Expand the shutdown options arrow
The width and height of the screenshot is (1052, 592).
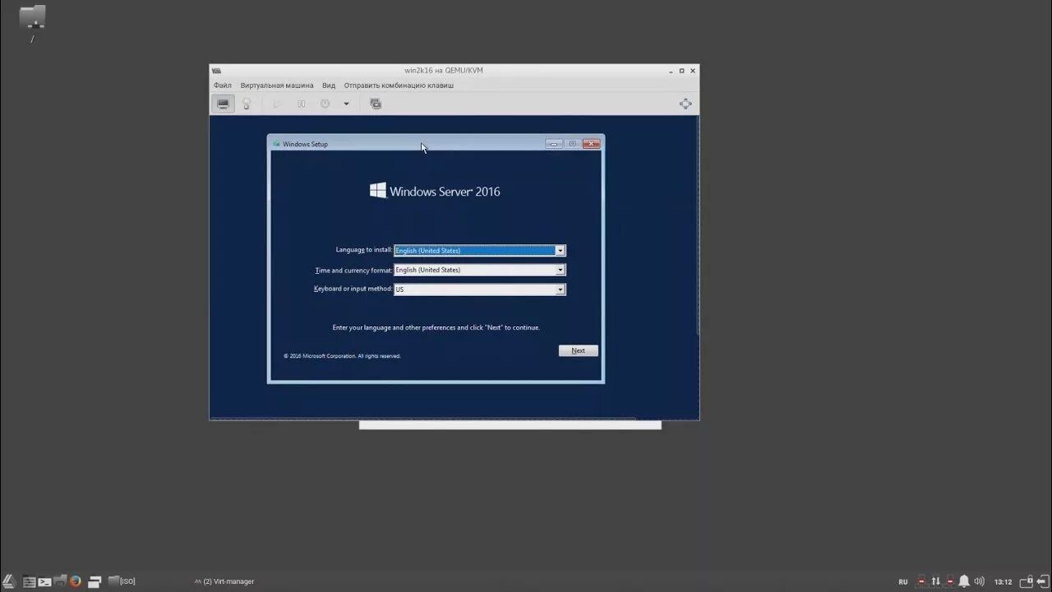pos(346,104)
